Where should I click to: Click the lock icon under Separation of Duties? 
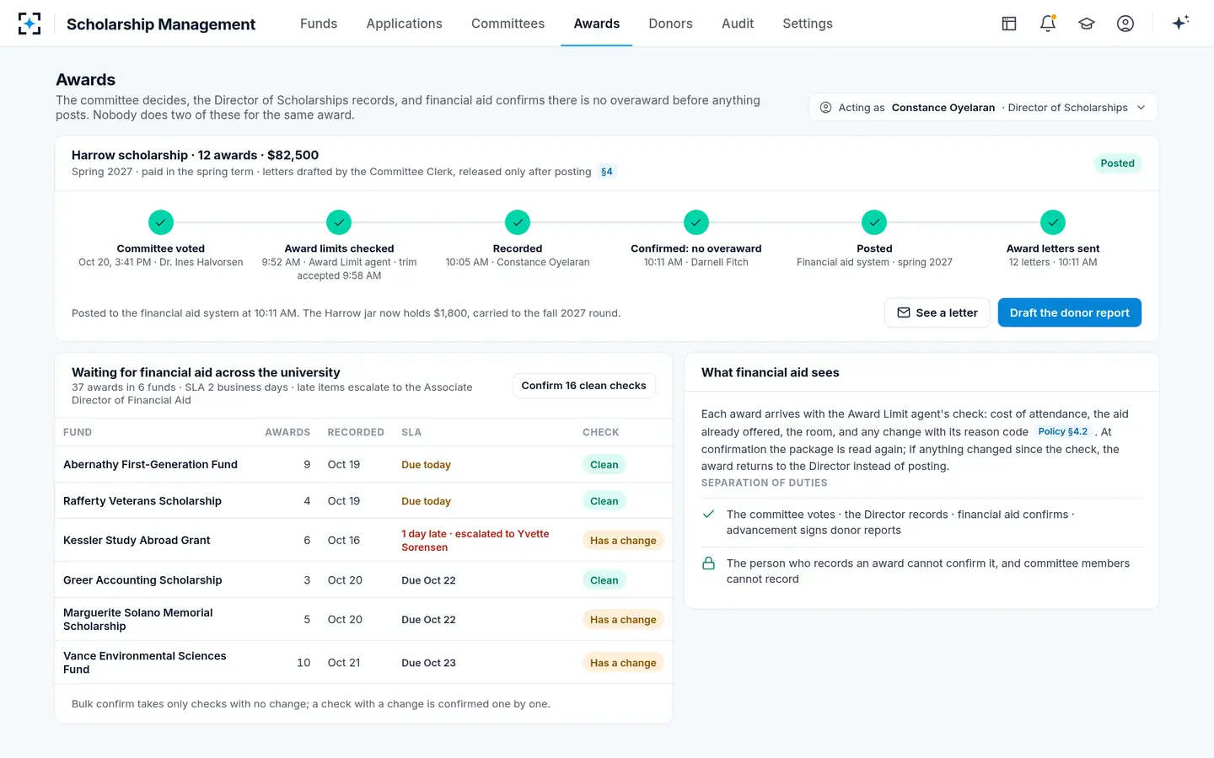coord(709,563)
